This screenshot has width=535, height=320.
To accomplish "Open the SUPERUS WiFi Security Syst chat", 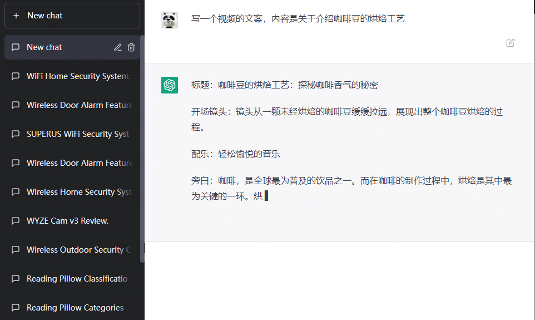I will [72, 134].
